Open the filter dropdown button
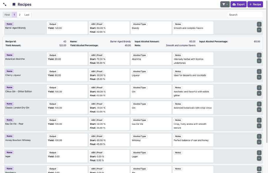The width and height of the screenshot is (268, 173). click(x=225, y=4)
